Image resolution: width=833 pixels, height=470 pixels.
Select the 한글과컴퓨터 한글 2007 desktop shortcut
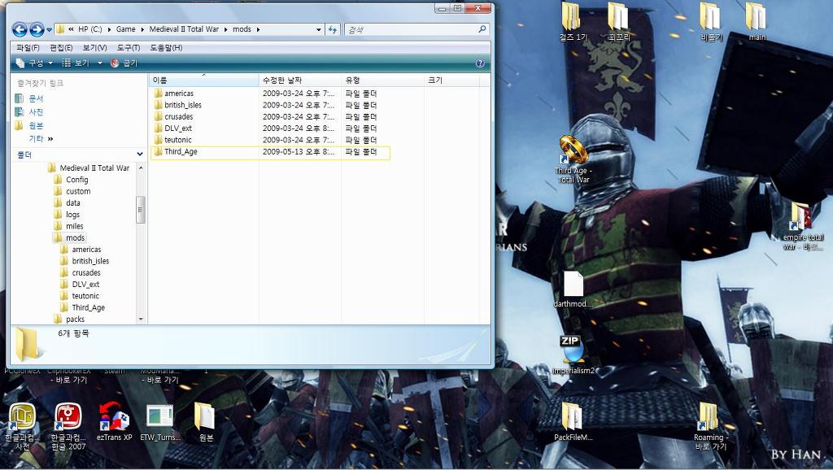pos(68,426)
